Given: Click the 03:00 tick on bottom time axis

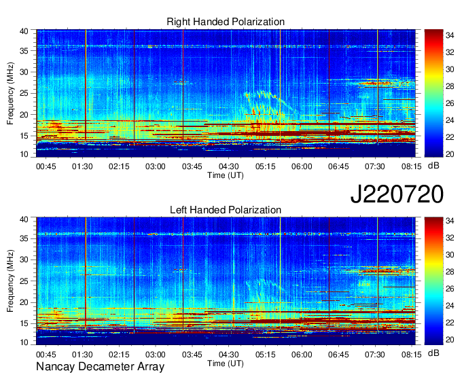Looking at the screenshot, I should (156, 355).
